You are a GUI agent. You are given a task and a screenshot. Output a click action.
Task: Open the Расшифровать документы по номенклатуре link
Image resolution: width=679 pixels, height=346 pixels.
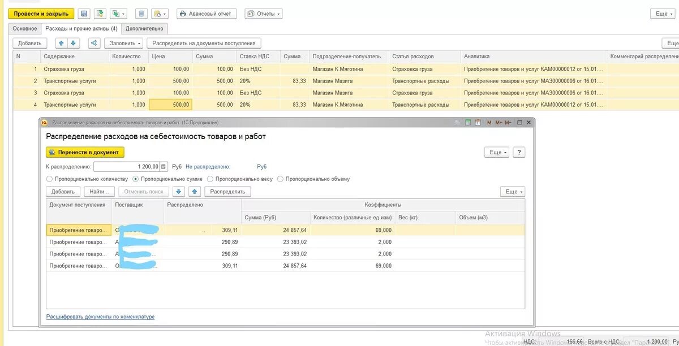pos(100,317)
